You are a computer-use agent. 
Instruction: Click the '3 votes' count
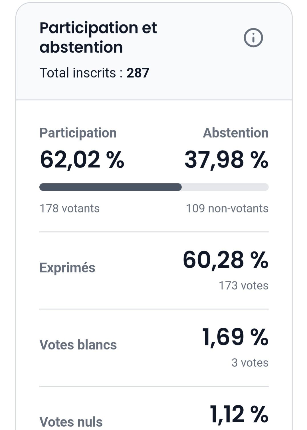point(250,363)
